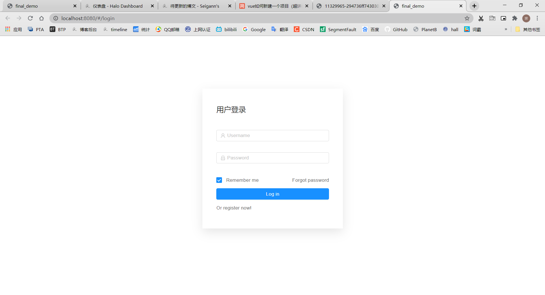Open the 词霸 bookmark
Image resolution: width=545 pixels, height=295 pixels.
click(473, 29)
